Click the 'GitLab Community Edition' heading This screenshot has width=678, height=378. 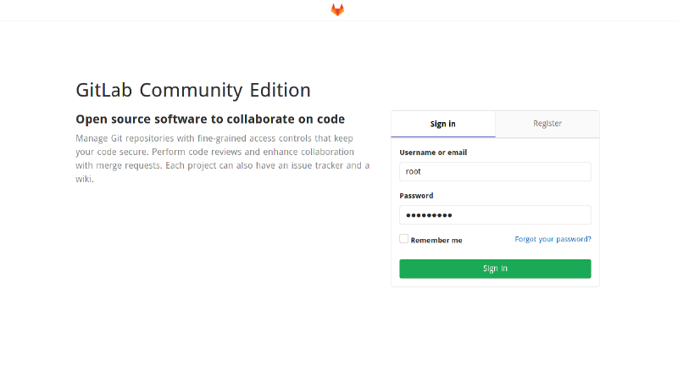193,90
